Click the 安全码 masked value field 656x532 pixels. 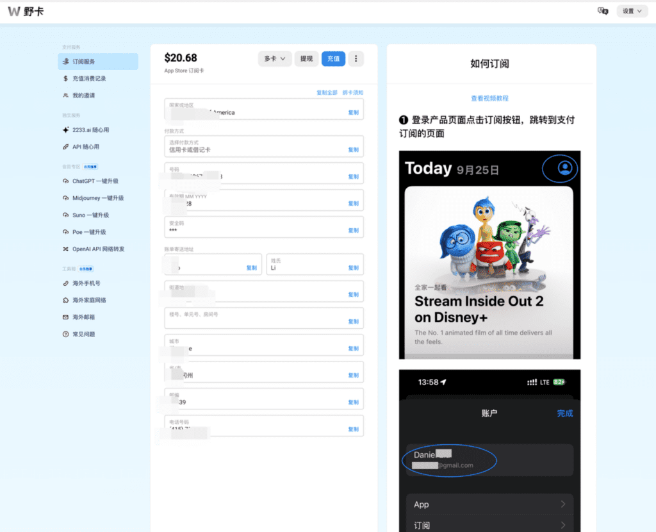(x=263, y=228)
